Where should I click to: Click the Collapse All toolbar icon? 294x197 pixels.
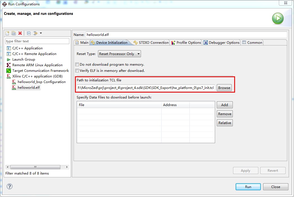[x=29, y=33]
